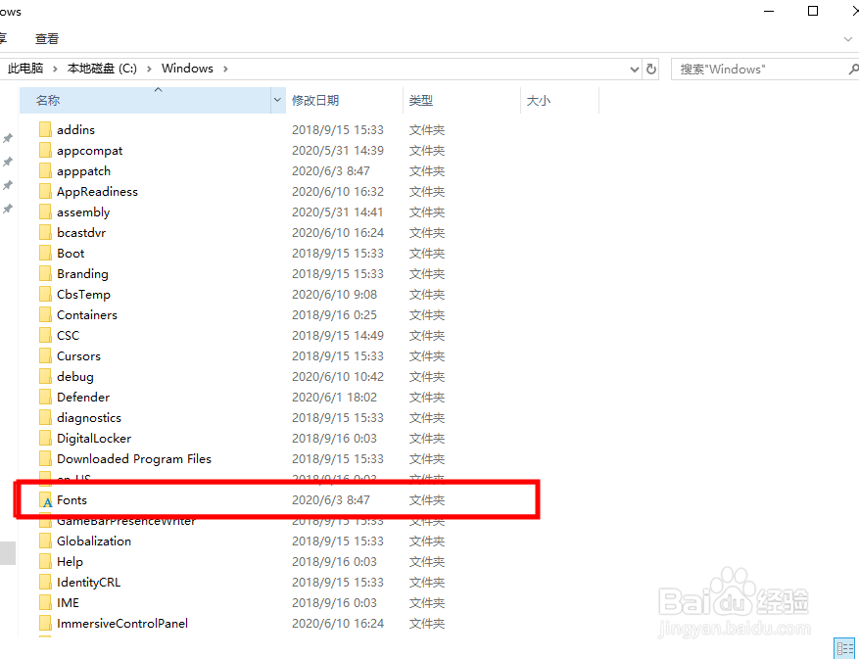Click the ImmersiveControlPanel folder icon
Viewport: 859px width, 659px height.
[x=45, y=623]
